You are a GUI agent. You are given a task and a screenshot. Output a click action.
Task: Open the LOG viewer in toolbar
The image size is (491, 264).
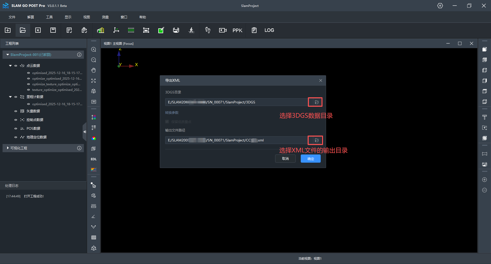tap(269, 30)
